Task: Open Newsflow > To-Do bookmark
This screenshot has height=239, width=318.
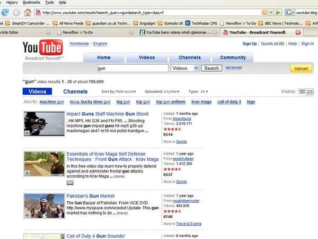Action: [x=238, y=23]
